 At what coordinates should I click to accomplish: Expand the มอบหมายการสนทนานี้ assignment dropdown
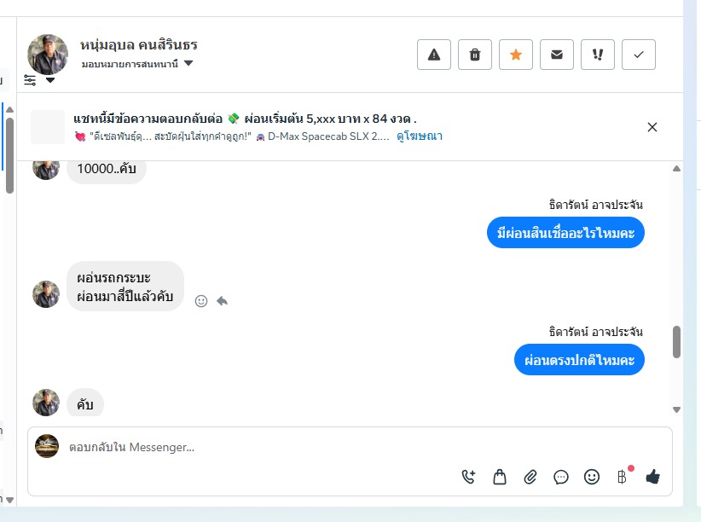click(x=188, y=64)
